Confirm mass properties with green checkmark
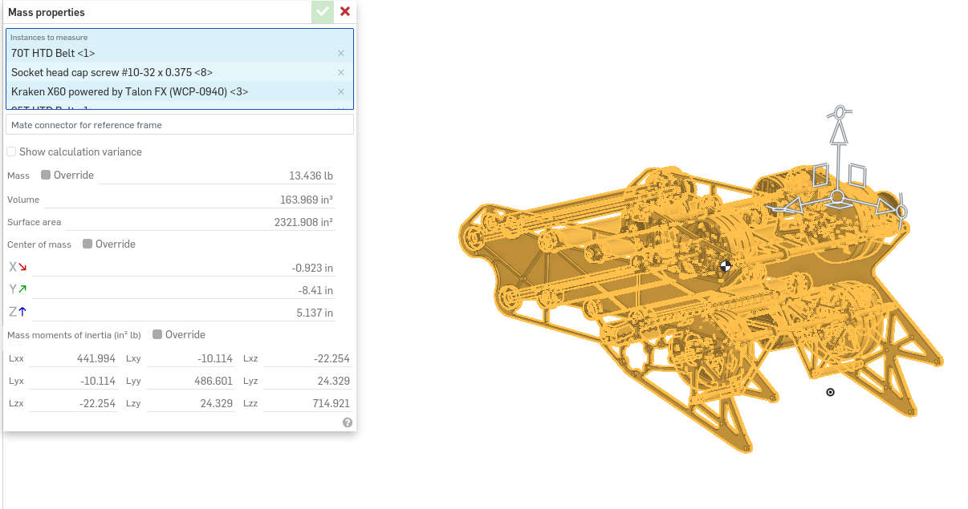The height and width of the screenshot is (509, 968). point(323,12)
